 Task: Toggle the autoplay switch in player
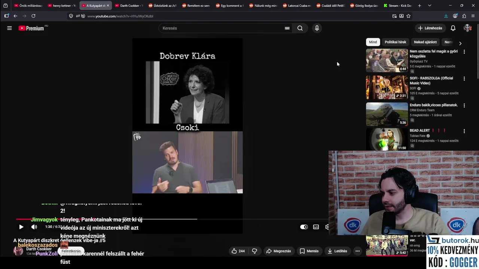tap(304, 227)
